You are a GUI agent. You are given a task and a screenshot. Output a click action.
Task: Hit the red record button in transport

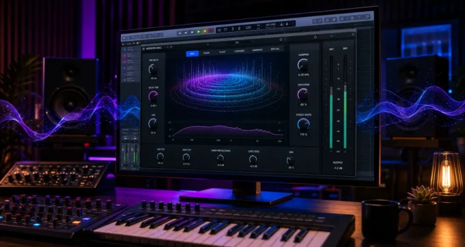click(211, 31)
